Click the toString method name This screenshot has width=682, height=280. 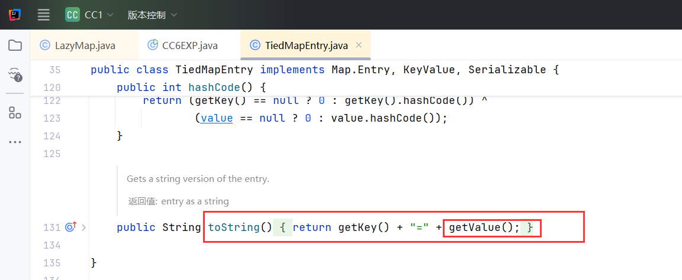233,227
